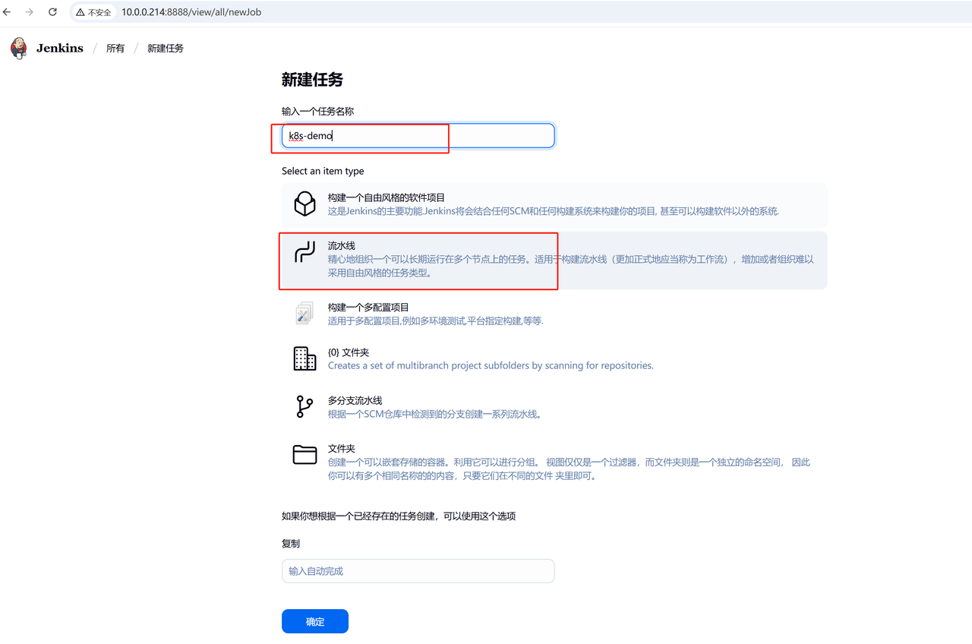Image resolution: width=972 pixels, height=644 pixels.
Task: Click the Jenkins butler logo icon
Action: point(18,48)
